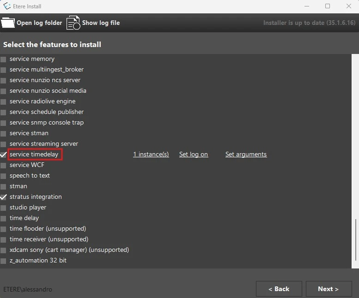
Task: Click the Show log file document icon
Action: pos(73,23)
